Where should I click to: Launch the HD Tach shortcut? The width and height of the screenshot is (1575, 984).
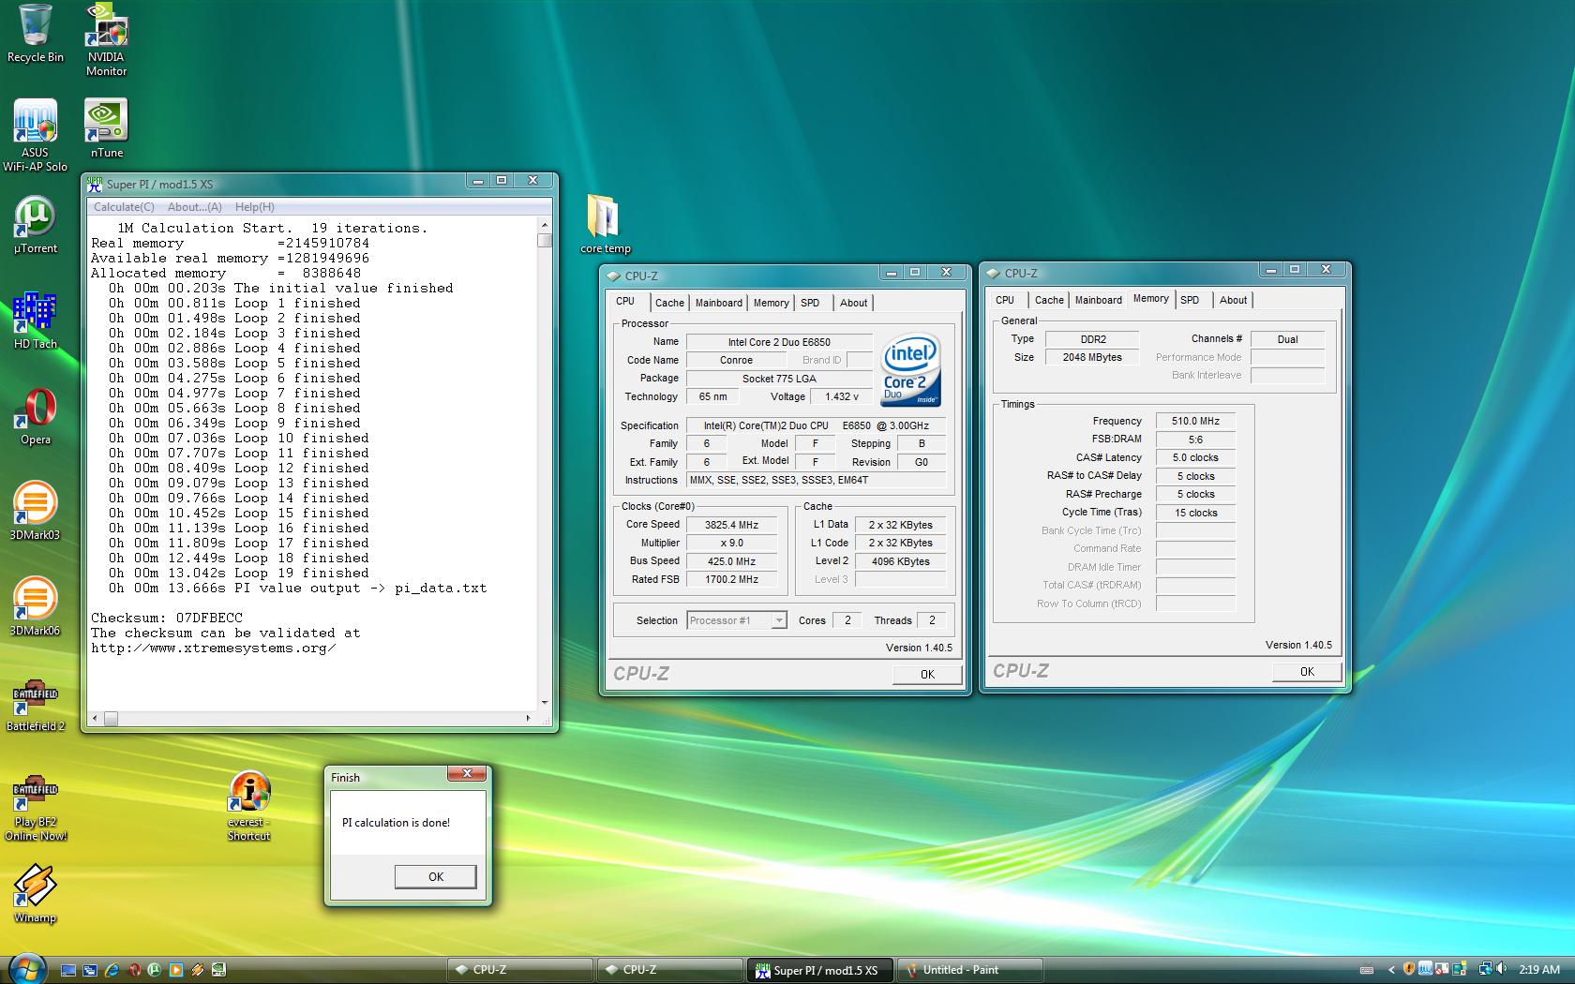pyautogui.click(x=35, y=321)
